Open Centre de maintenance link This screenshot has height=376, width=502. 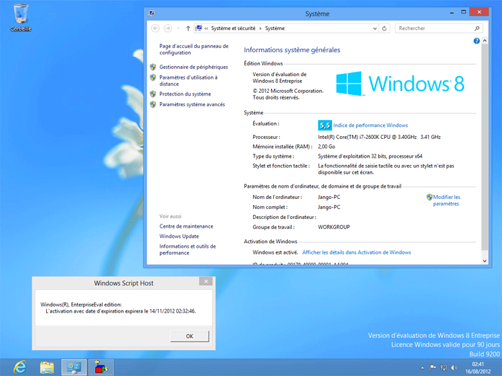point(186,226)
